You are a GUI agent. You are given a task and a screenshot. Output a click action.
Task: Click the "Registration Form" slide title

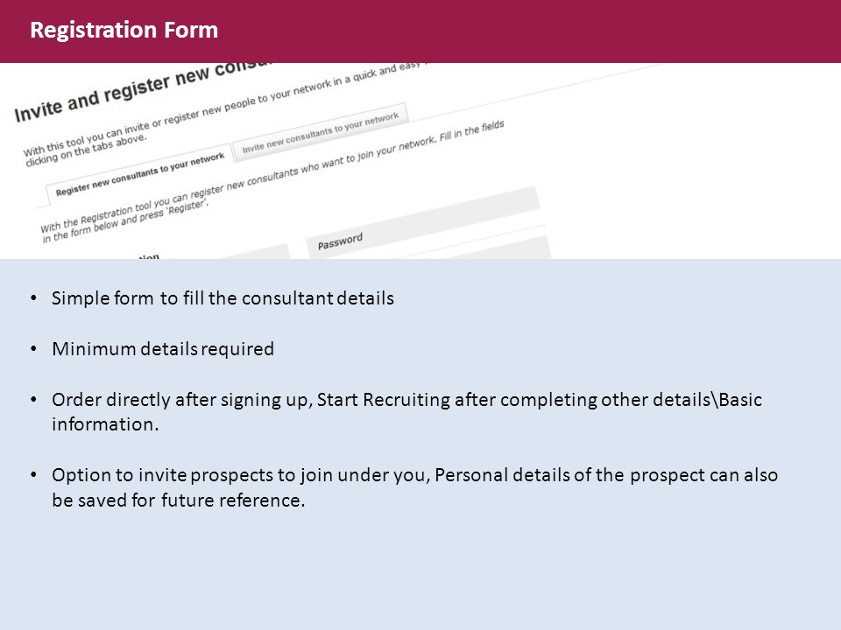coord(124,30)
